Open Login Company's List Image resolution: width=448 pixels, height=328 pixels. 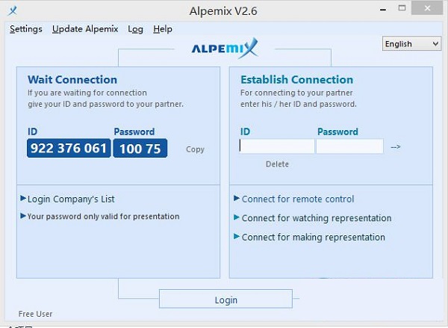pos(71,199)
